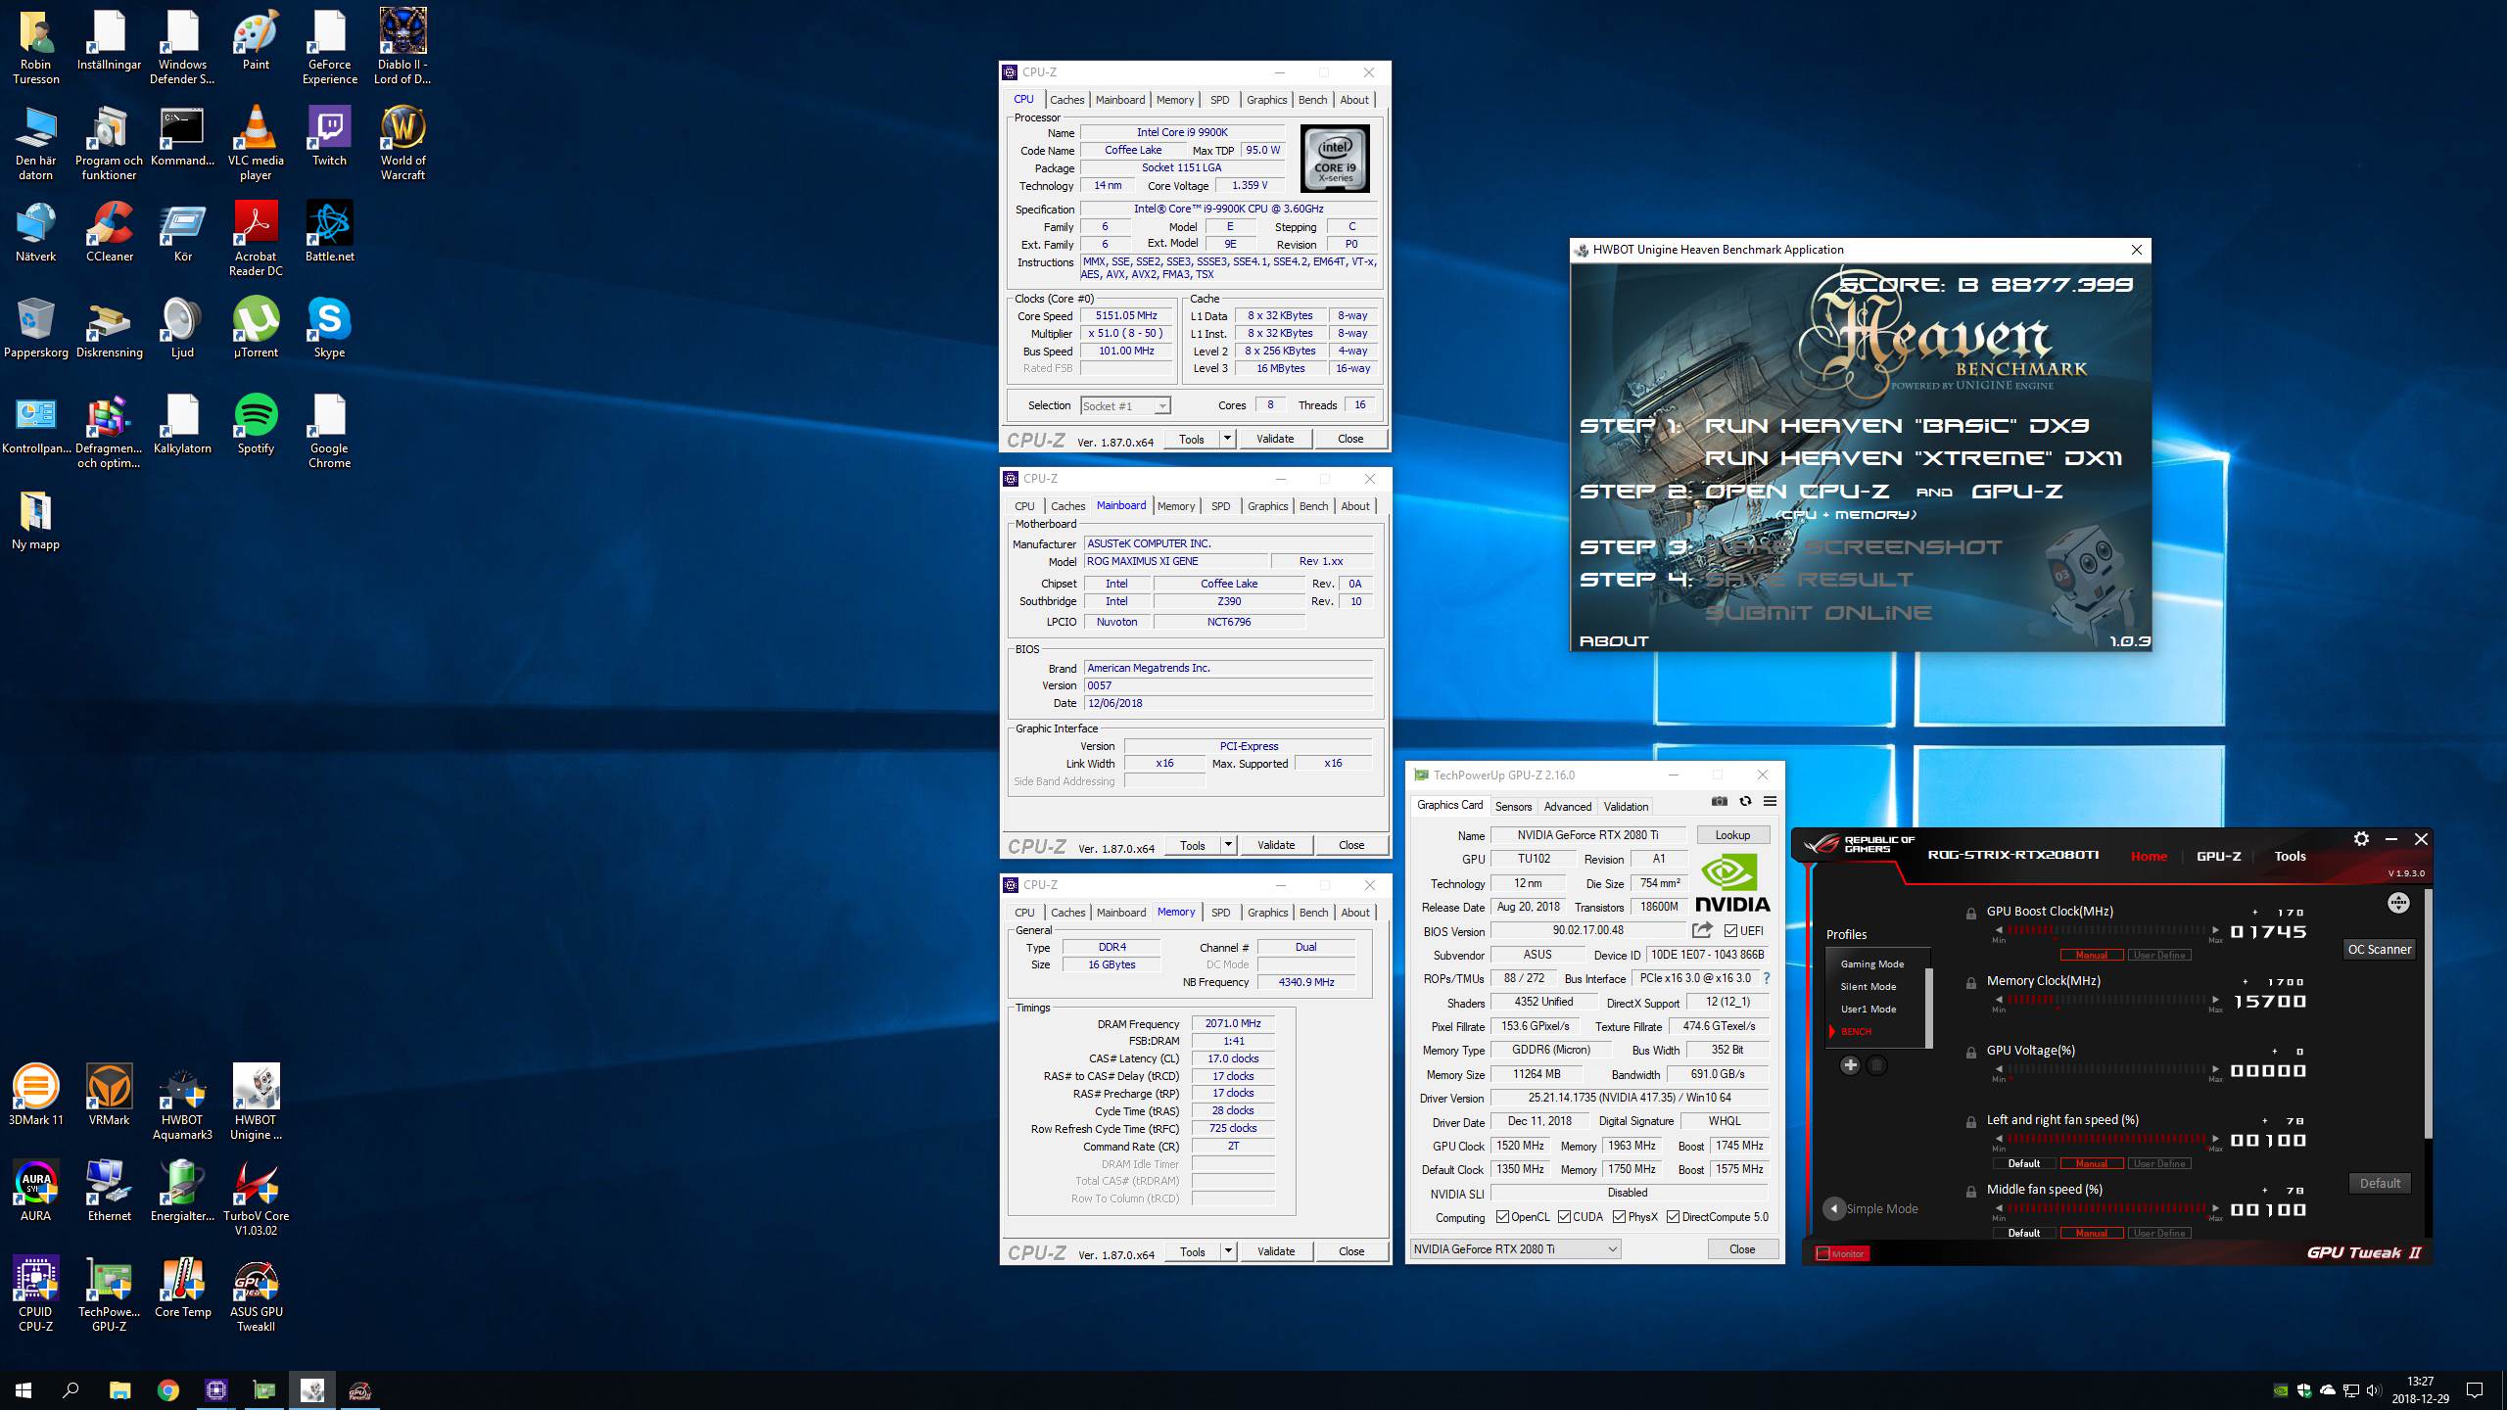2507x1410 pixels.
Task: Click Chrome icon on the taskbar
Action: pyautogui.click(x=168, y=1390)
